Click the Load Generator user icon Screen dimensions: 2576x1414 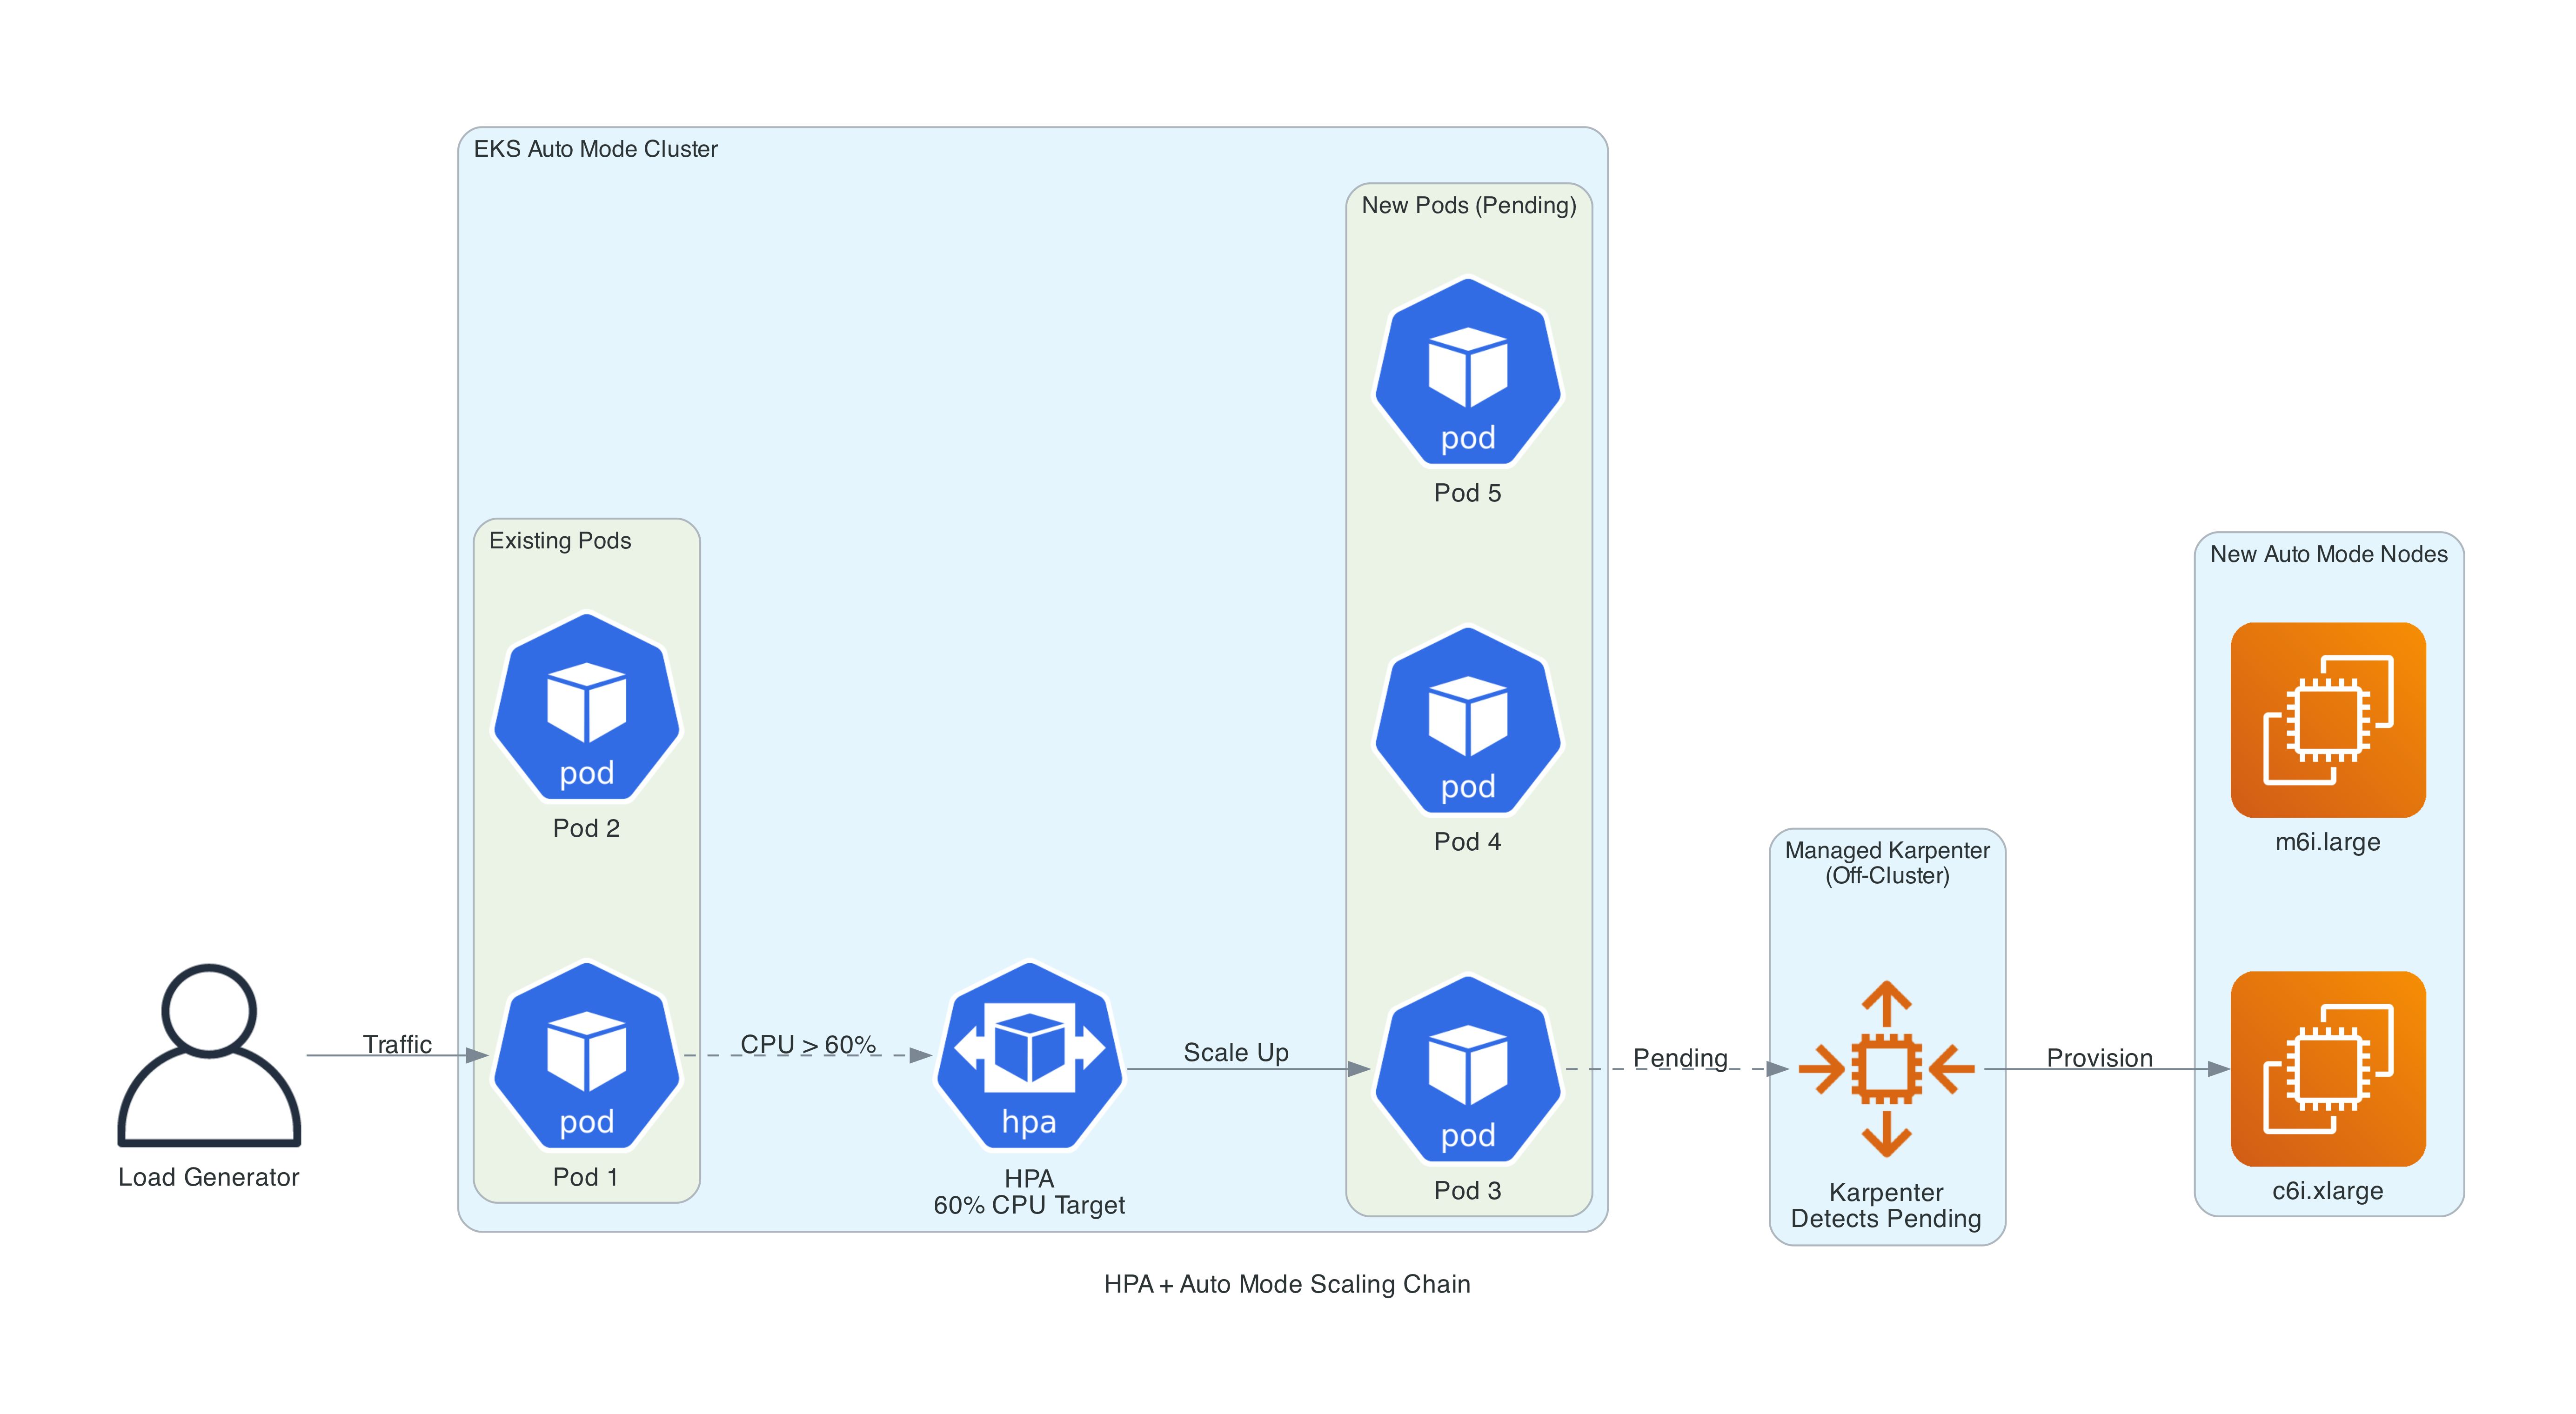coord(209,1055)
